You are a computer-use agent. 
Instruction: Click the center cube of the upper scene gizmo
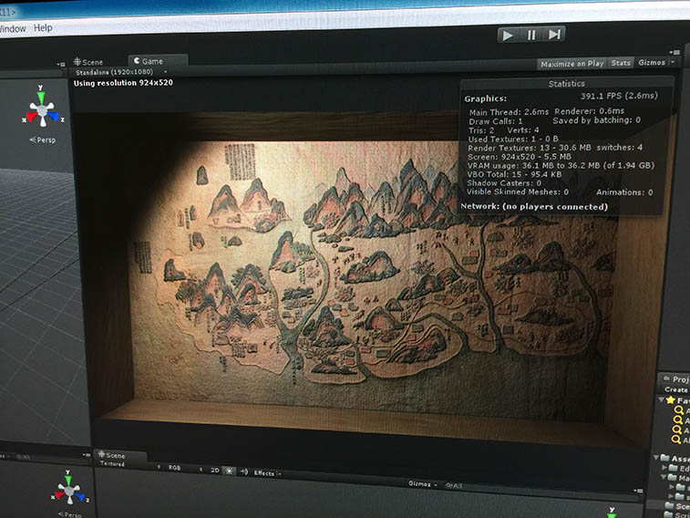tap(42, 110)
